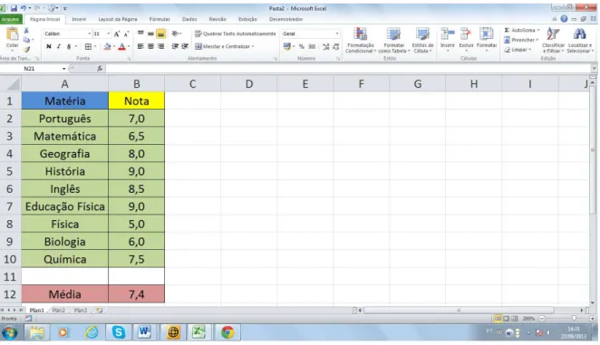Open Preencher fill dropdown
Image resolution: width=600 pixels, height=345 pixels.
520,40
